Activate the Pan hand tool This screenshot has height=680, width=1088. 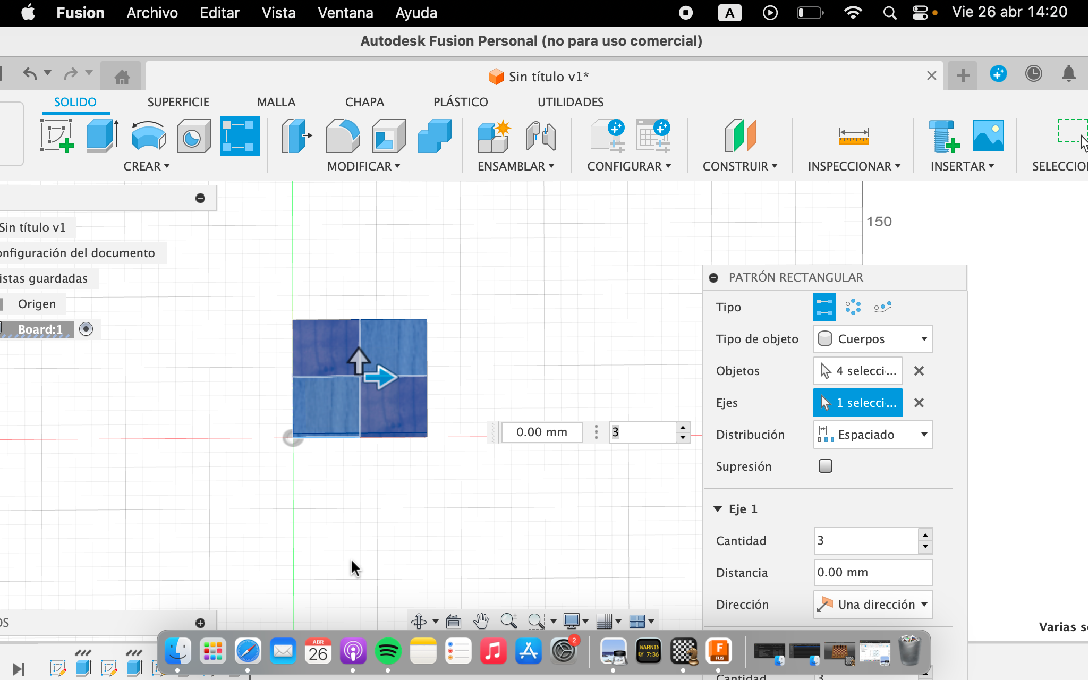point(481,620)
